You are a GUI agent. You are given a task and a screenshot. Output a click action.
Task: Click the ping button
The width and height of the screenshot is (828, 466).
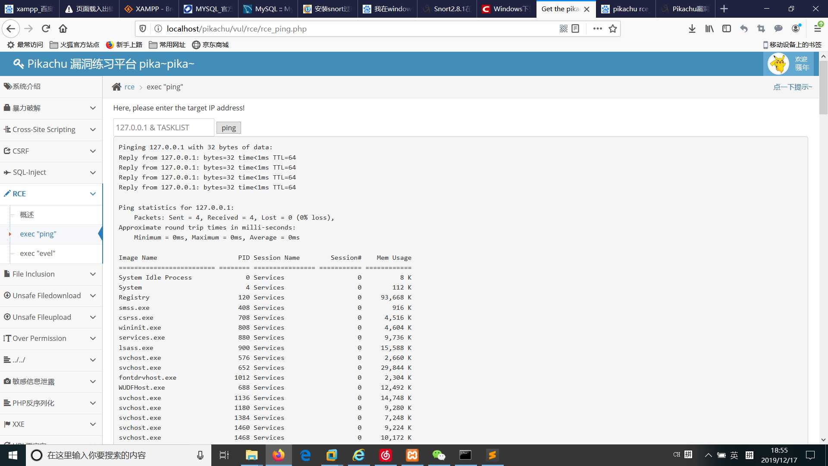click(229, 128)
